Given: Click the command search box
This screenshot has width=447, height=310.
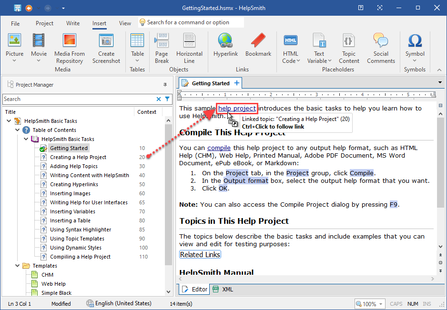Looking at the screenshot, I should point(191,22).
